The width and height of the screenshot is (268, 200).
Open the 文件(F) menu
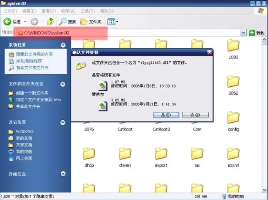coord(10,11)
